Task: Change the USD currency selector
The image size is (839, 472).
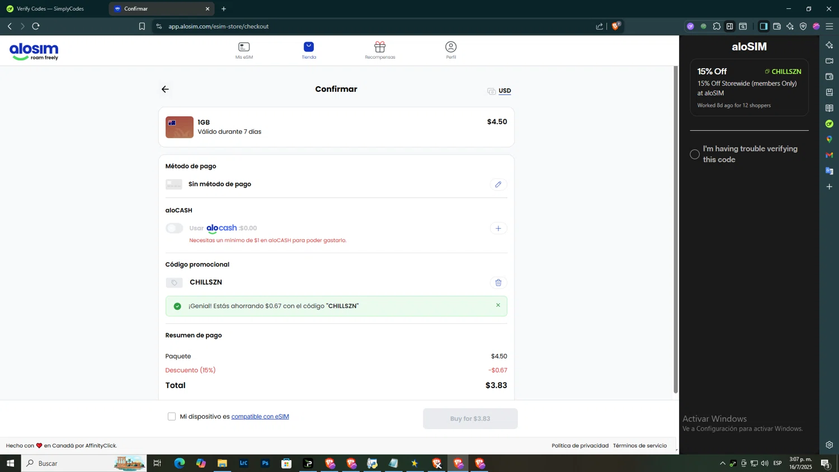Action: pyautogui.click(x=499, y=91)
